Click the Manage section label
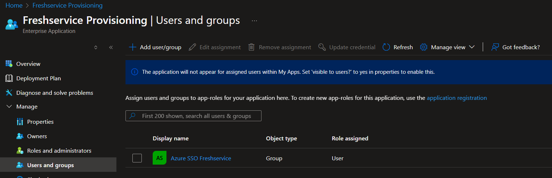Image resolution: width=552 pixels, height=178 pixels. [27, 107]
